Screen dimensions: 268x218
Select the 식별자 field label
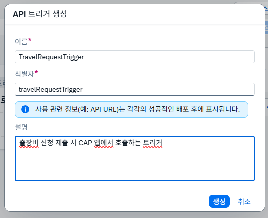click(24, 74)
